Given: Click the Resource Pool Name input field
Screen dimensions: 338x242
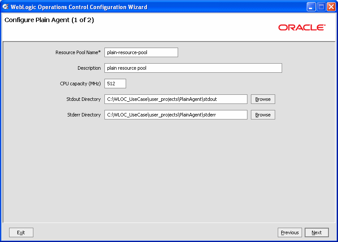Looking at the screenshot, I should pyautogui.click(x=141, y=52).
